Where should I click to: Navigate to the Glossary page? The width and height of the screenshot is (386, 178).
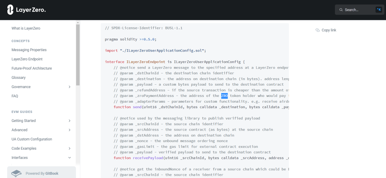pos(18,78)
